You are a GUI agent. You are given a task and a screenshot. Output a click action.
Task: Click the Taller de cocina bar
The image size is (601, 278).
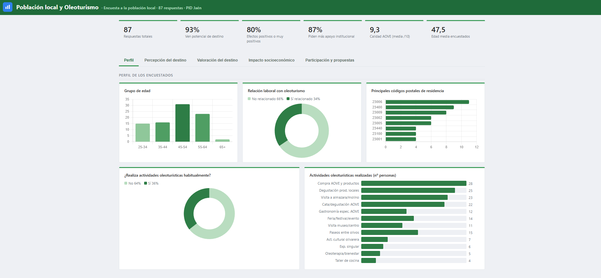[x=369, y=260]
